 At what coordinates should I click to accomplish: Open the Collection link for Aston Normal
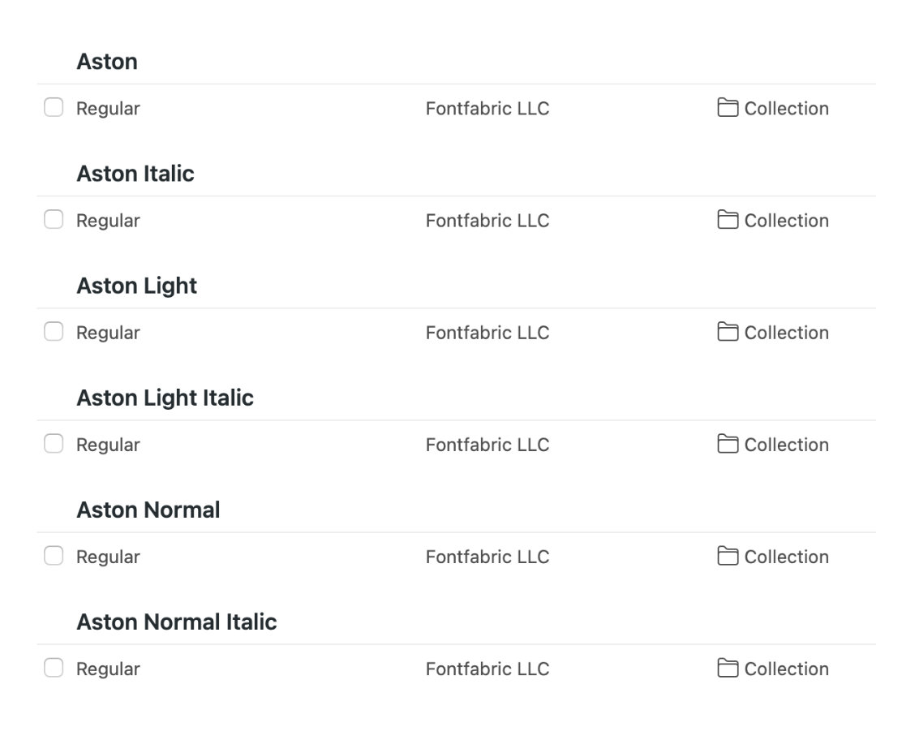click(x=786, y=557)
